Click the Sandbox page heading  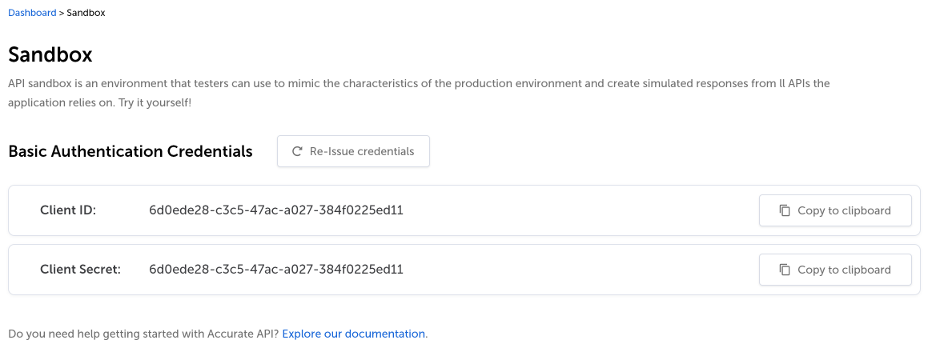50,55
